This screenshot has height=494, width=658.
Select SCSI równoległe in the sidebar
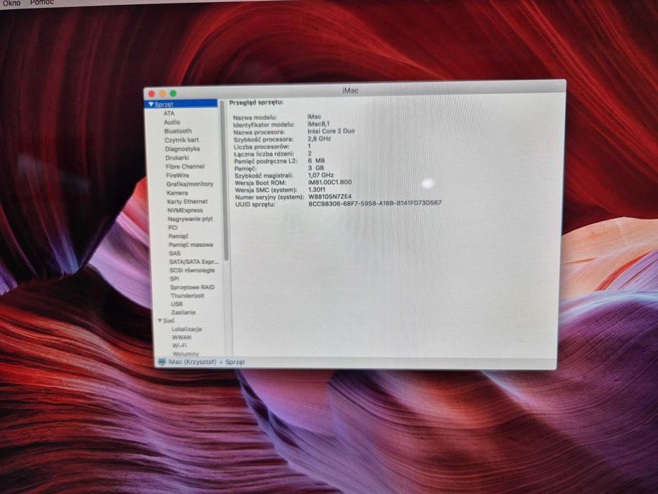193,270
